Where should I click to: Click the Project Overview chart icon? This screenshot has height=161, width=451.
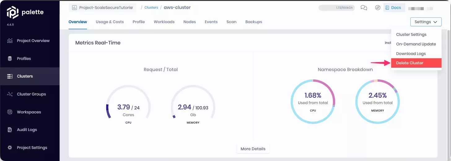(x=10, y=41)
